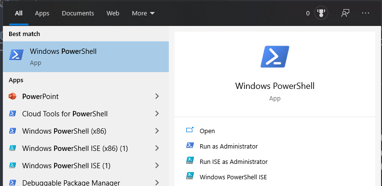Click the Run as Administrator icon
This screenshot has height=186, width=382.
(190, 146)
